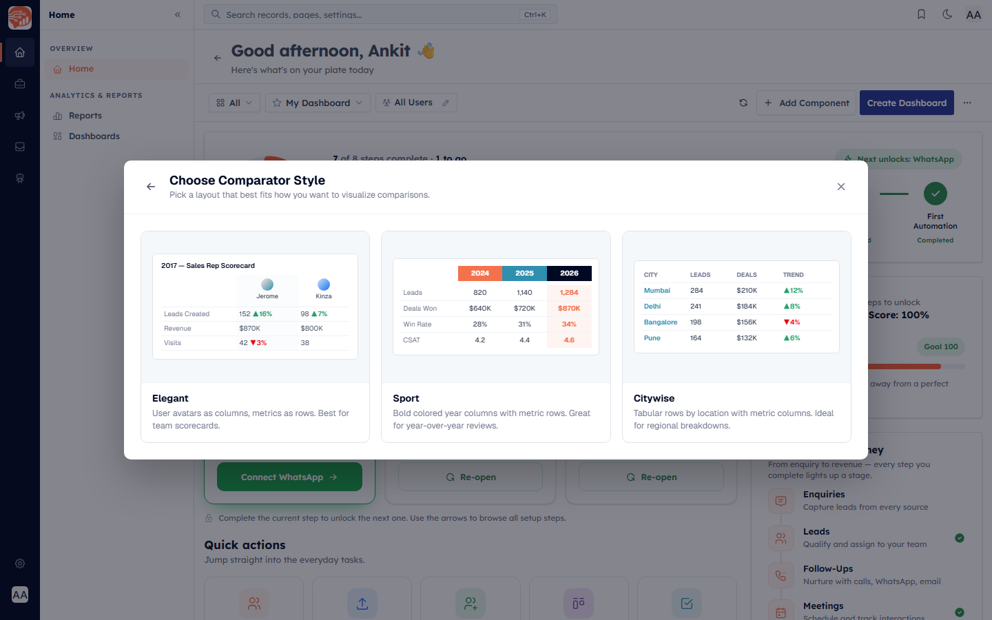
Task: Click the refresh dashboard icon
Action: point(743,103)
